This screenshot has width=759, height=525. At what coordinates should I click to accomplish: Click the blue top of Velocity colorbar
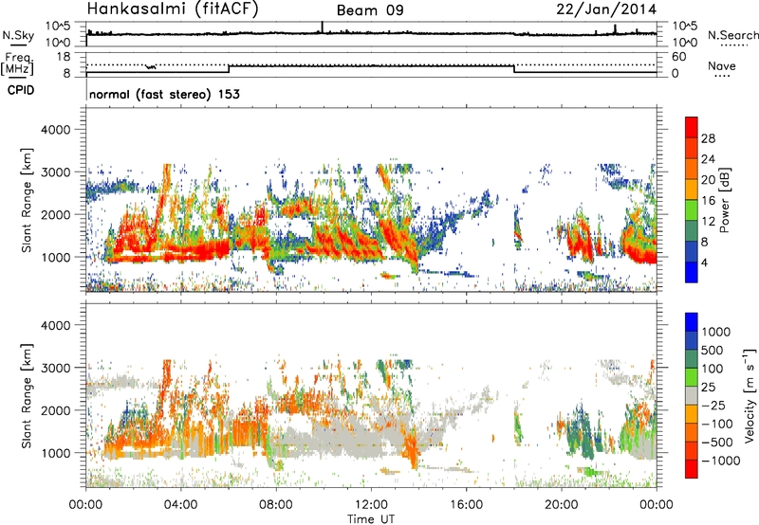[692, 322]
